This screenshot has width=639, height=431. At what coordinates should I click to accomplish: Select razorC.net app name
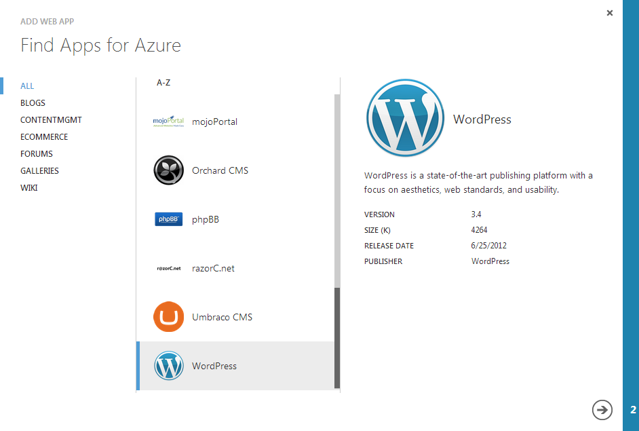[x=213, y=268]
